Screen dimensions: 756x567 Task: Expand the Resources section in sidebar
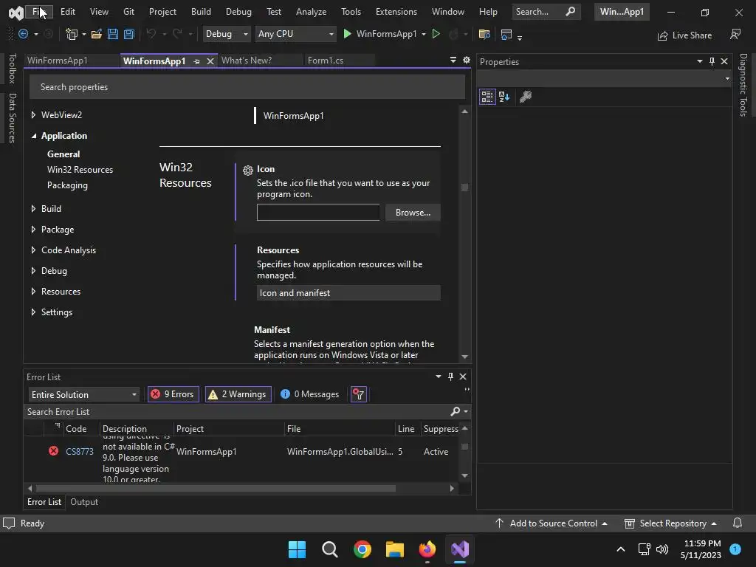[x=33, y=292]
